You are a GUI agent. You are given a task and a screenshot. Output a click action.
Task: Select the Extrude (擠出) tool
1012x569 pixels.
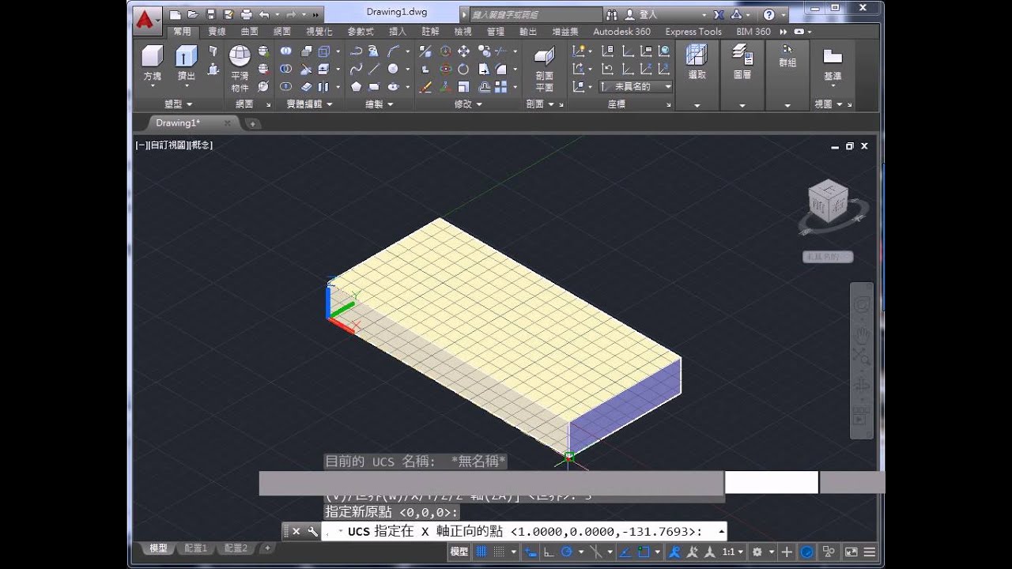(x=187, y=65)
